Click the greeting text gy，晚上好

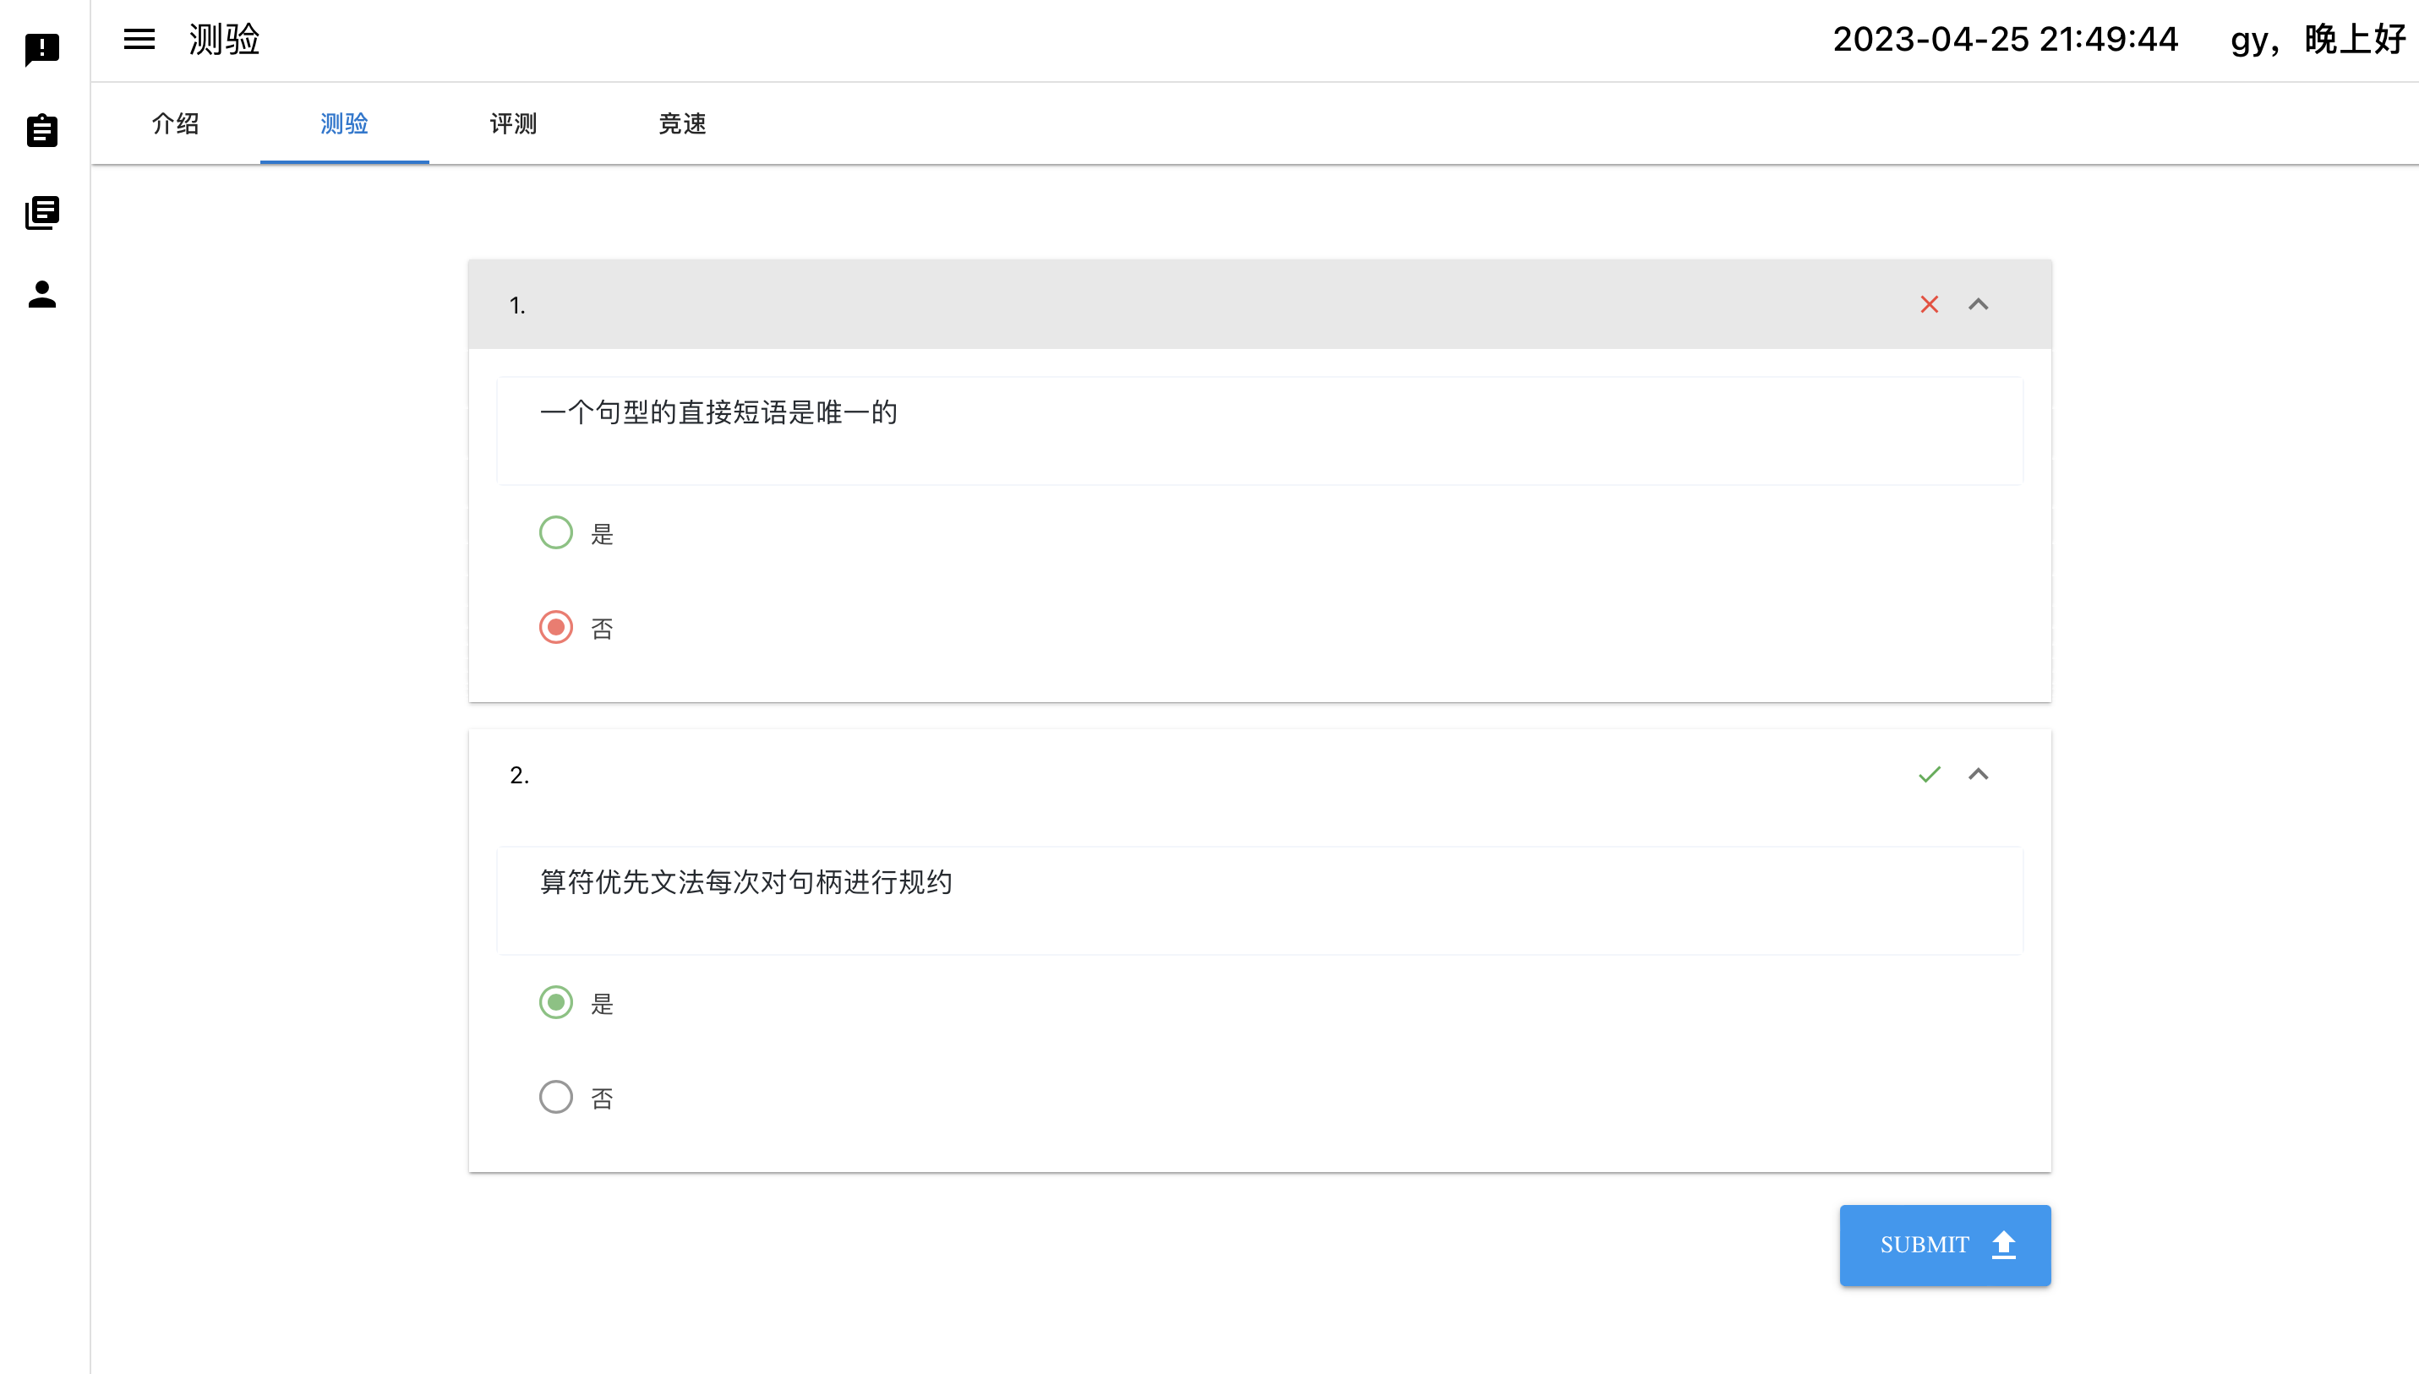click(2315, 40)
